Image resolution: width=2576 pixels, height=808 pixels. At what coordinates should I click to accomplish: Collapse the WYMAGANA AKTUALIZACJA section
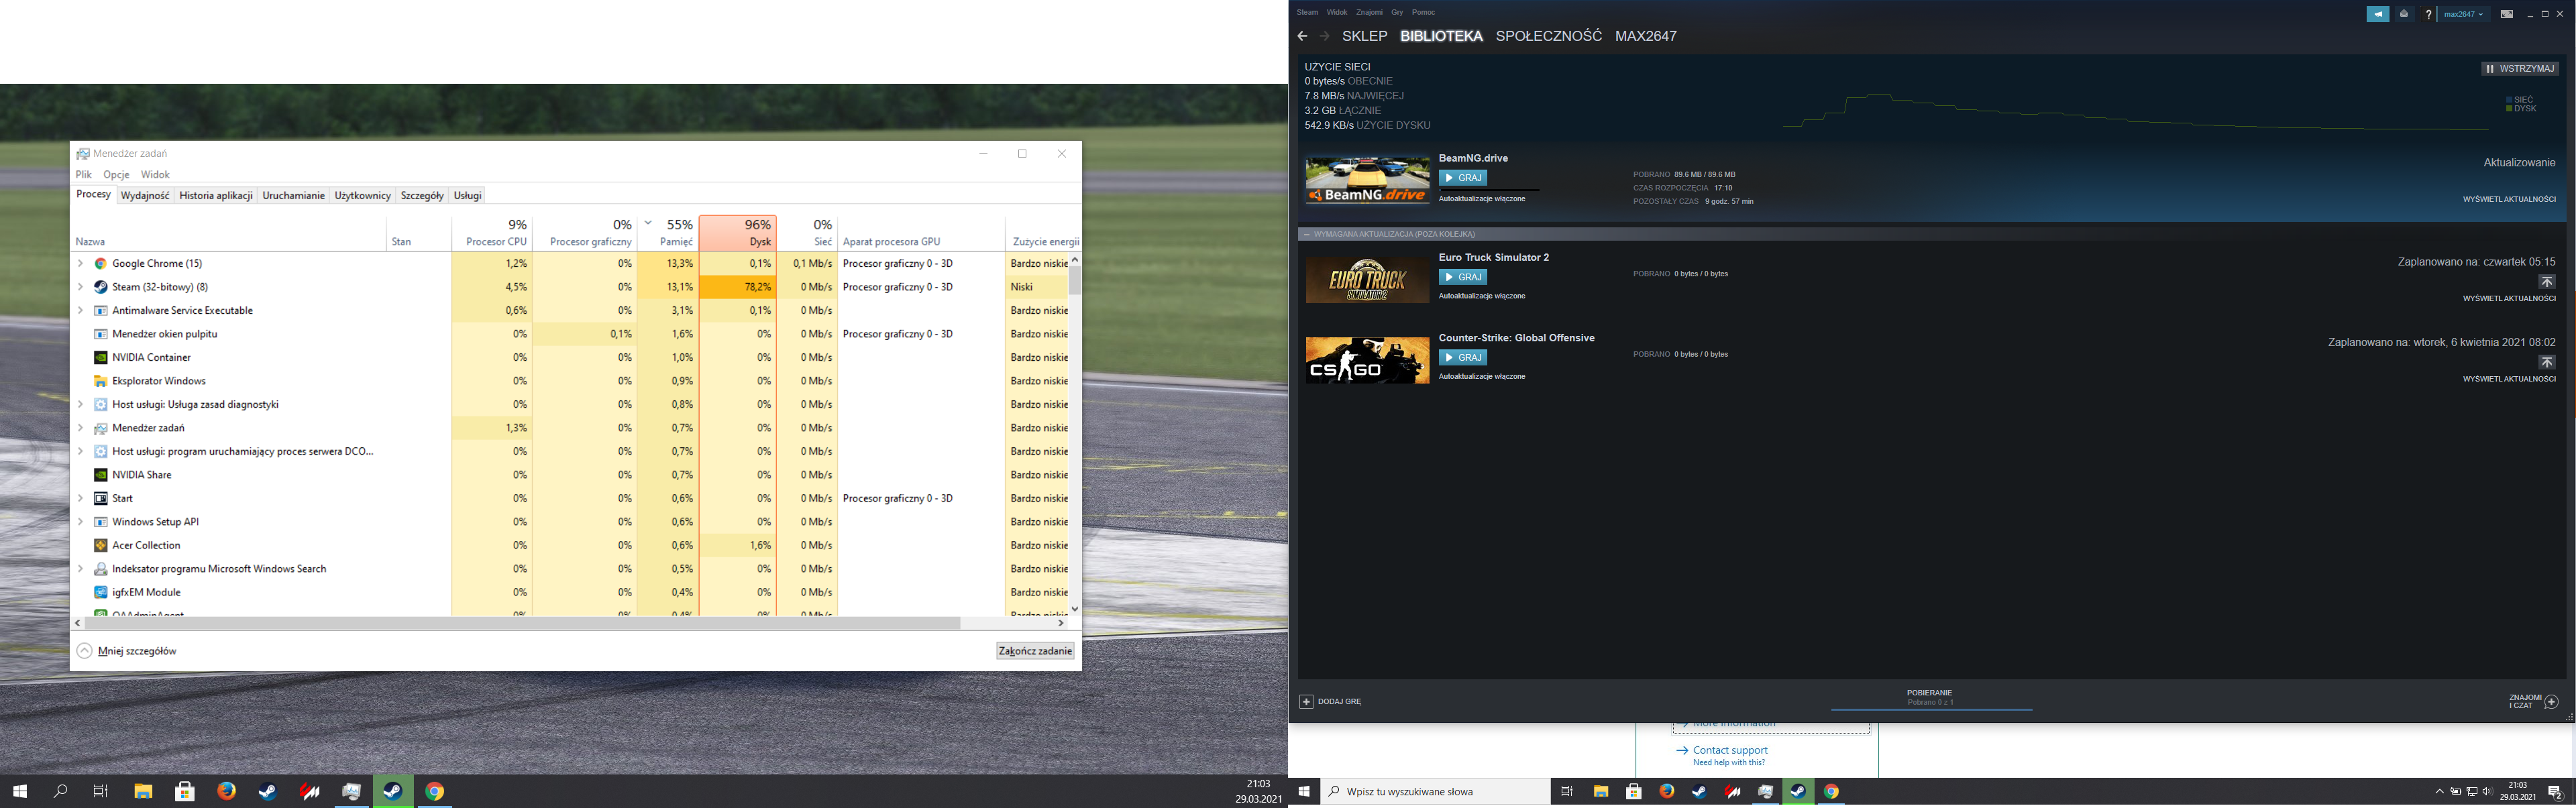(1307, 234)
